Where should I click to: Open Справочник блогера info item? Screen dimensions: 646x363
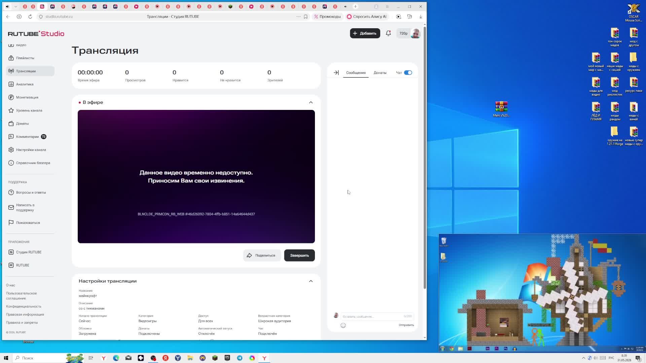[x=30, y=163]
